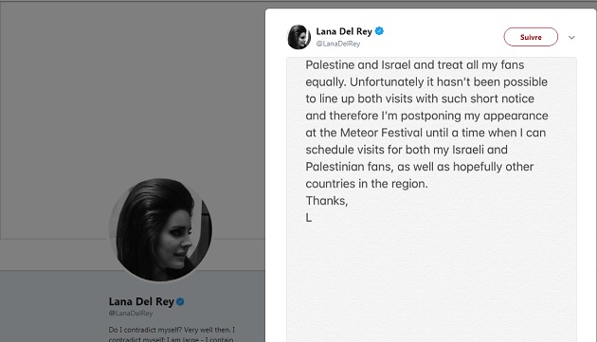The height and width of the screenshot is (342, 597).
Task: Click empty lower area of statement image
Action: 431,281
